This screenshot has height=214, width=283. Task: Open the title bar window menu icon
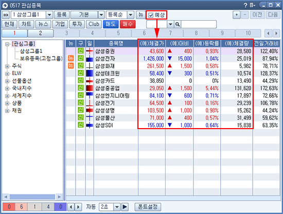click(x=252, y=5)
